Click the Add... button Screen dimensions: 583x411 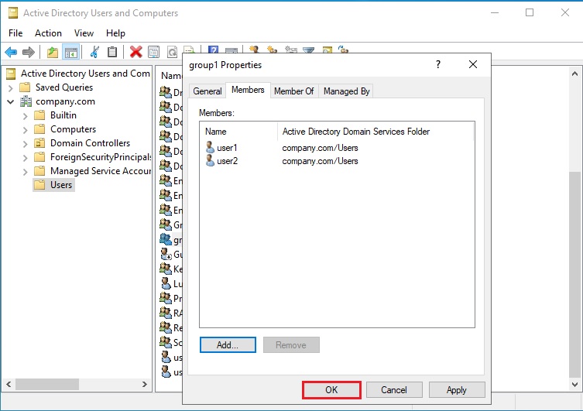[x=227, y=345]
